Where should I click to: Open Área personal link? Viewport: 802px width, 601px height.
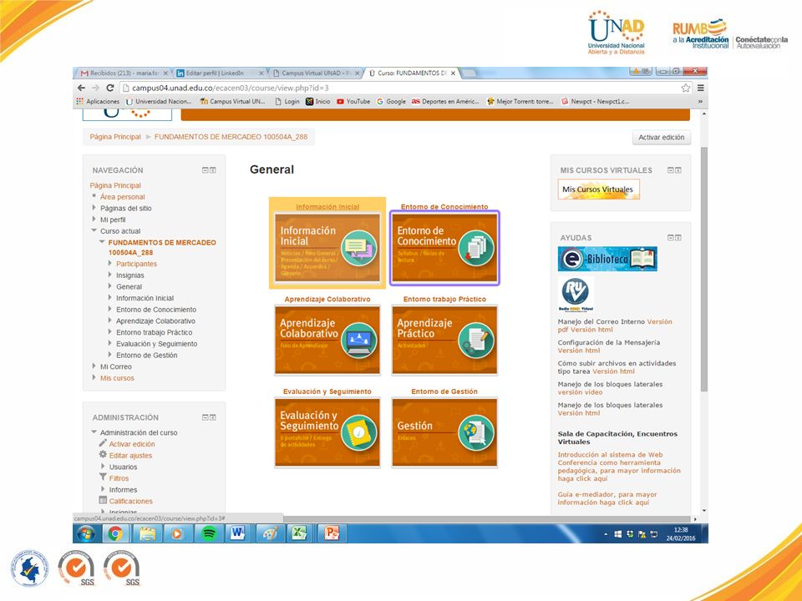[122, 197]
